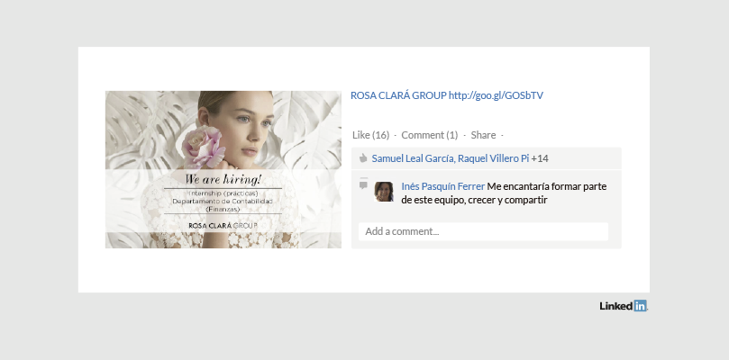
Task: Click the Share action
Action: click(x=483, y=135)
